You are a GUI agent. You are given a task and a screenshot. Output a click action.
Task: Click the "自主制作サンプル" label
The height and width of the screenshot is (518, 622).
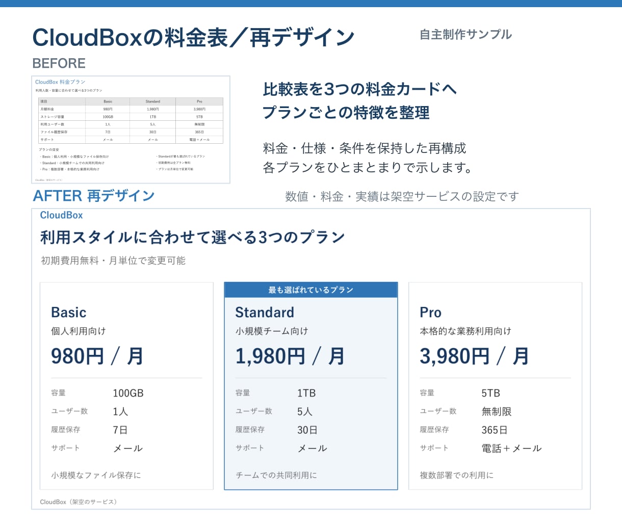pyautogui.click(x=465, y=35)
